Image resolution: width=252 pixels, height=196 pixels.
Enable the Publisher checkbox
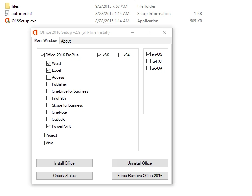click(49, 84)
